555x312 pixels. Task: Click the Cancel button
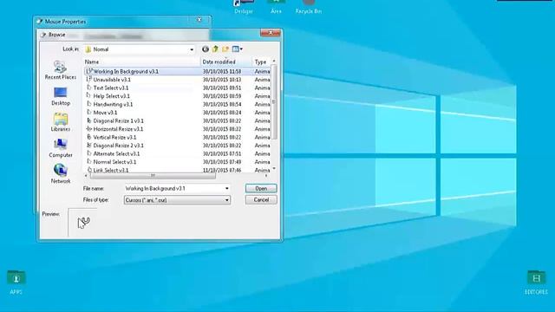point(261,200)
